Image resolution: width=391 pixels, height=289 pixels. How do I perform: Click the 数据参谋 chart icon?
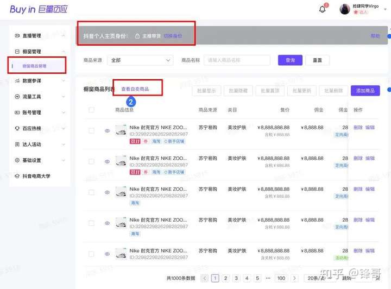tap(17, 81)
